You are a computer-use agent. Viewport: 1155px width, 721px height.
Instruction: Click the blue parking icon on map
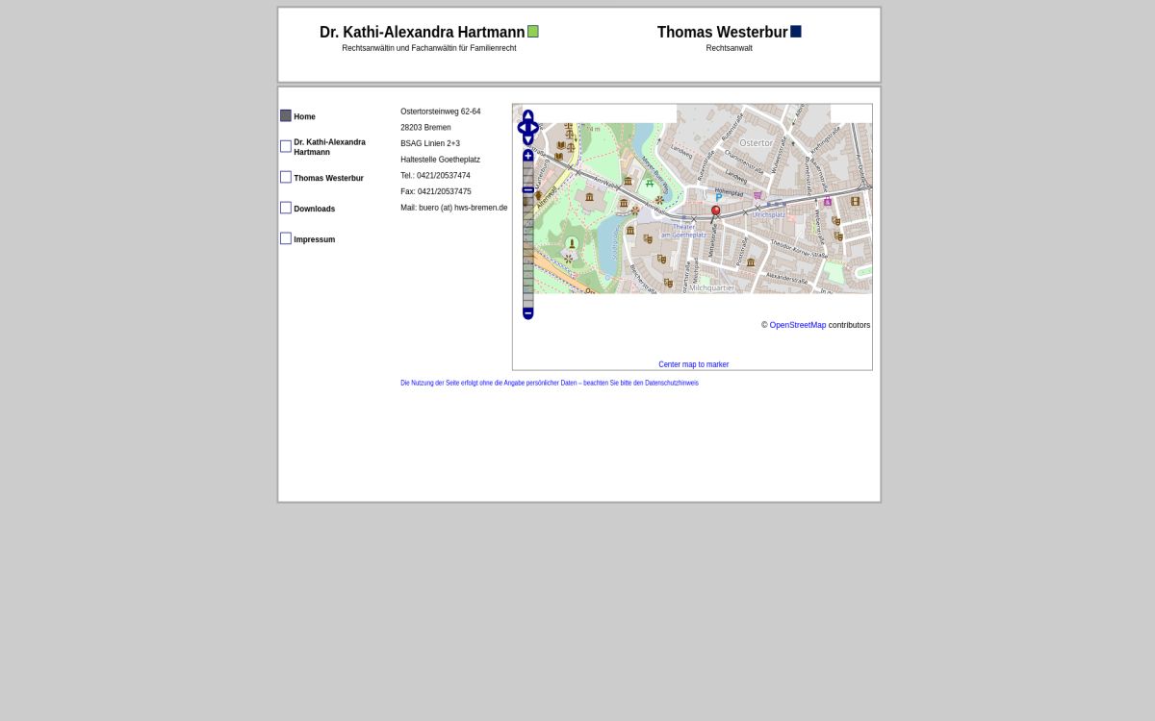point(718,197)
